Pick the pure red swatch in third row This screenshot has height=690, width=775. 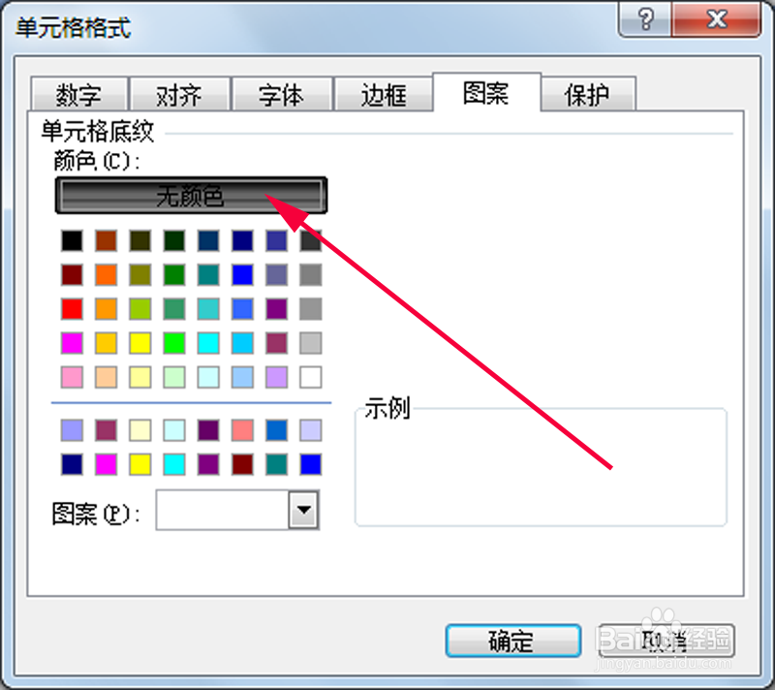(72, 309)
